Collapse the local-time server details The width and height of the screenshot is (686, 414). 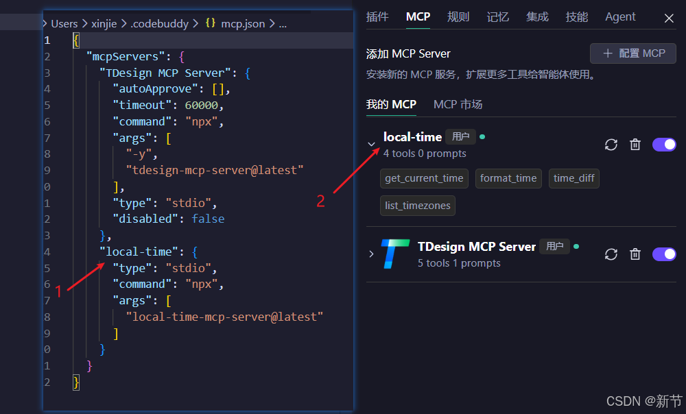click(x=371, y=144)
